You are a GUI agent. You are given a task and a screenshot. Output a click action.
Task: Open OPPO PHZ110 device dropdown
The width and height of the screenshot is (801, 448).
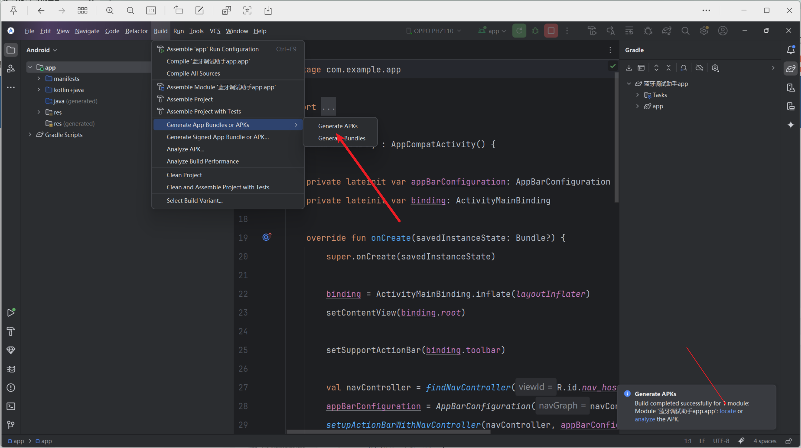point(433,31)
